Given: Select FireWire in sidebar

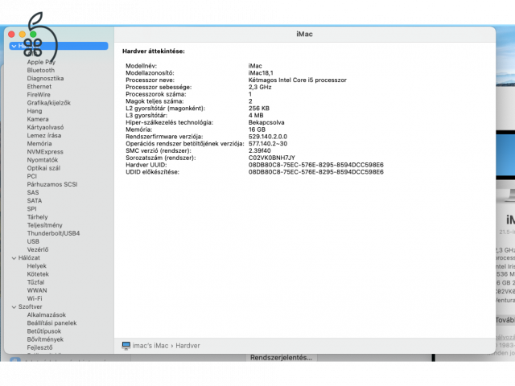Looking at the screenshot, I should pyautogui.click(x=39, y=95).
